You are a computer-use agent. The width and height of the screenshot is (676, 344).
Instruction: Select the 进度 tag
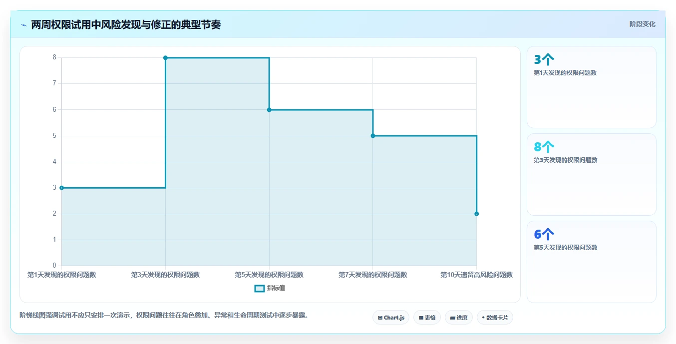point(459,318)
